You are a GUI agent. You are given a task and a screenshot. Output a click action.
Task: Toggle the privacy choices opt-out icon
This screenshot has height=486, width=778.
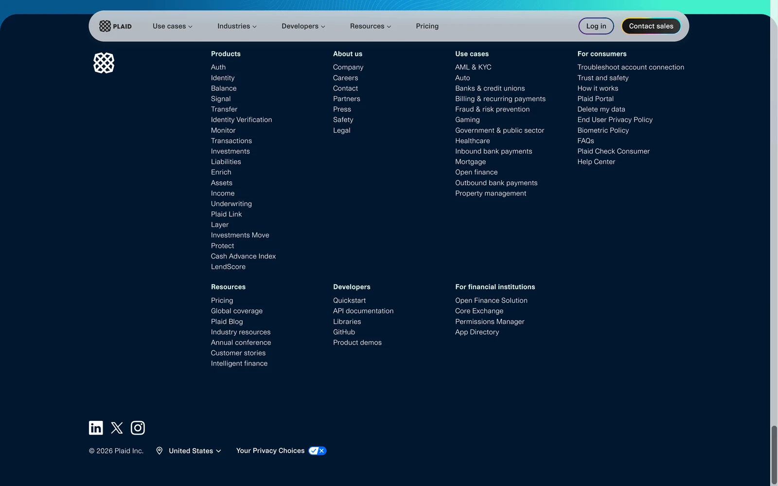(318, 451)
